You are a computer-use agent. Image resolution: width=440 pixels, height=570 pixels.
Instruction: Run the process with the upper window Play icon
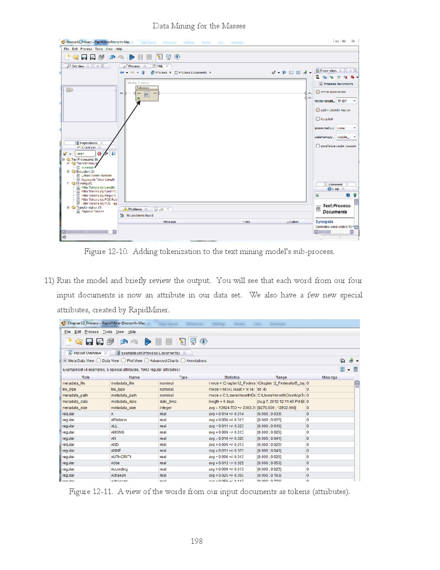(x=132, y=57)
